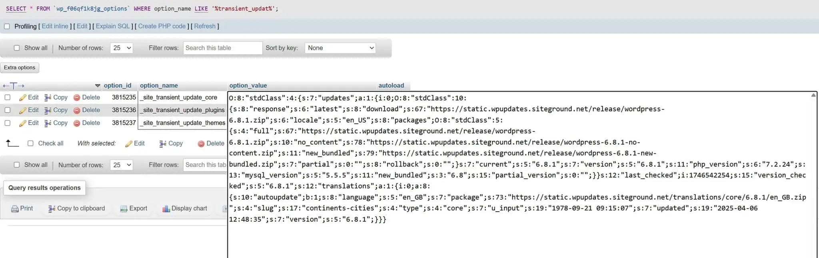Sort by the option_name column header

[159, 85]
